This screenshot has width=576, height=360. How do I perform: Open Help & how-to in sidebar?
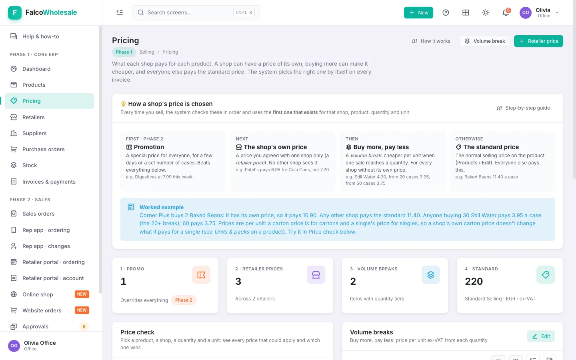click(x=50, y=36)
